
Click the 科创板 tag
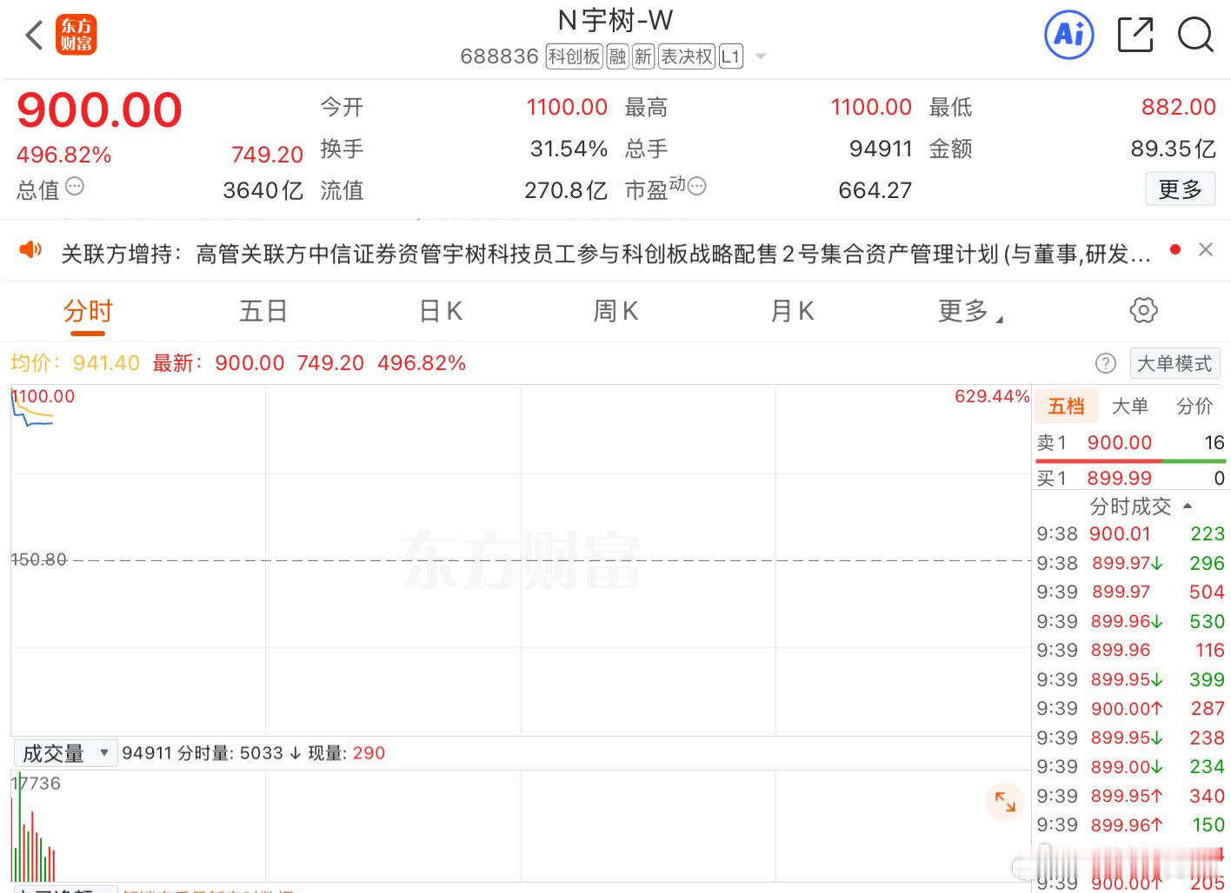(x=574, y=56)
